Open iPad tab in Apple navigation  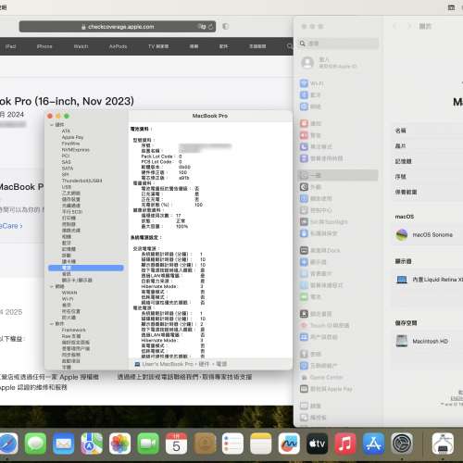(10, 46)
